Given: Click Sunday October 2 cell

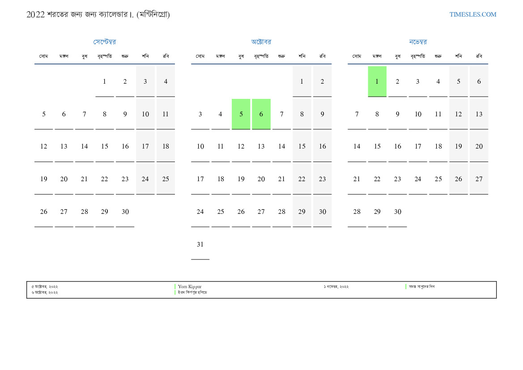Looking at the screenshot, I should [322, 81].
